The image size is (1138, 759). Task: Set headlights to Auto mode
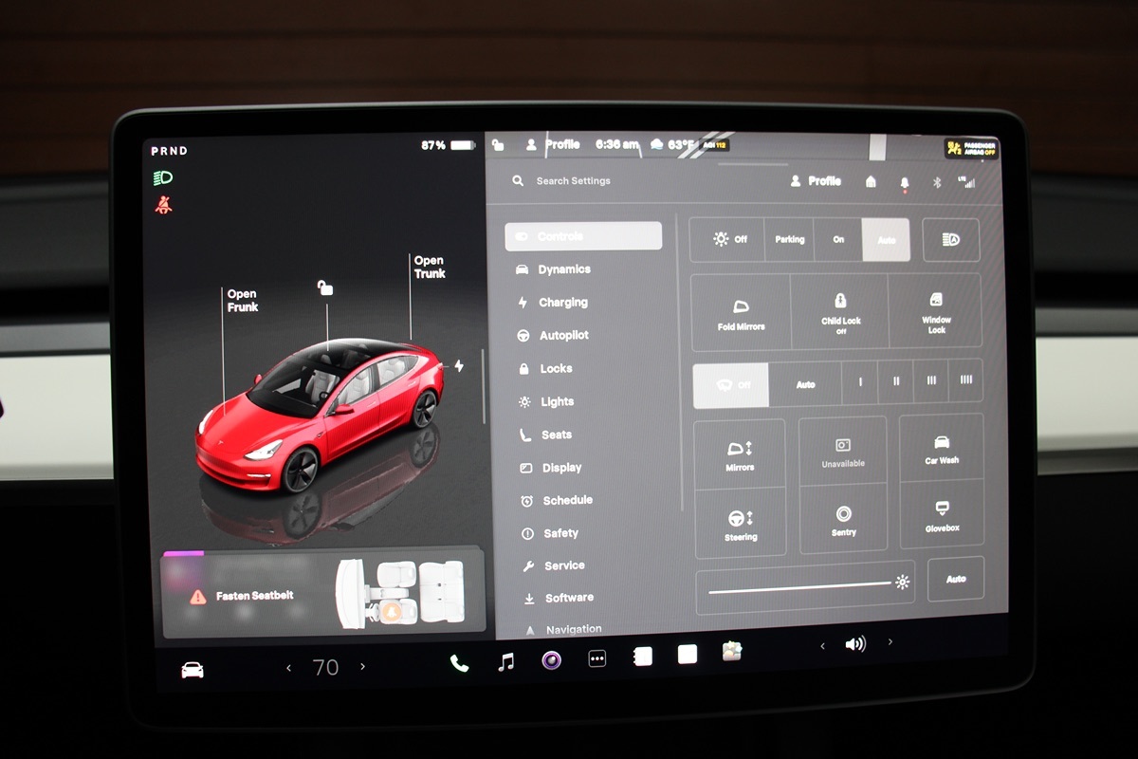coord(886,240)
